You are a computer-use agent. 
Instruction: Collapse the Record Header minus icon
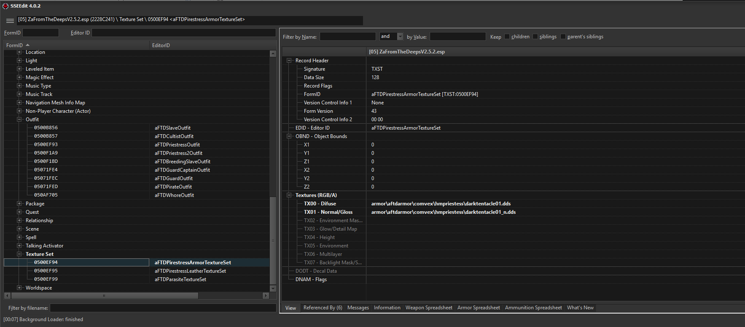click(289, 61)
